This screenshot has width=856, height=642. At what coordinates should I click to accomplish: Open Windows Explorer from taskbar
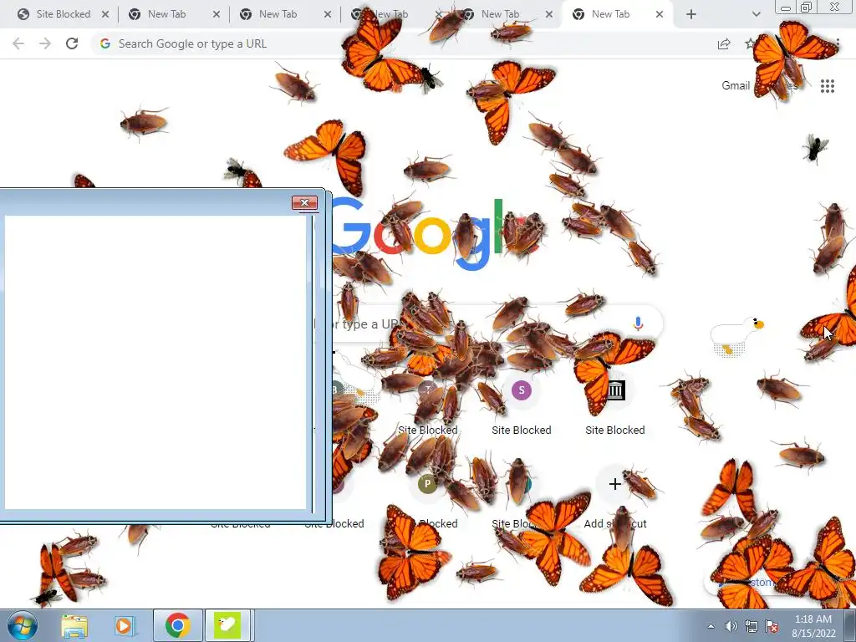74,625
